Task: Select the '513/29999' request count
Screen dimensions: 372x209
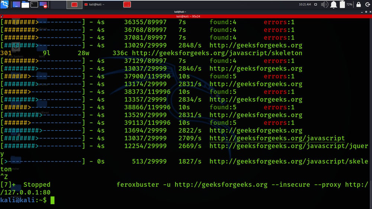Action: [149, 161]
